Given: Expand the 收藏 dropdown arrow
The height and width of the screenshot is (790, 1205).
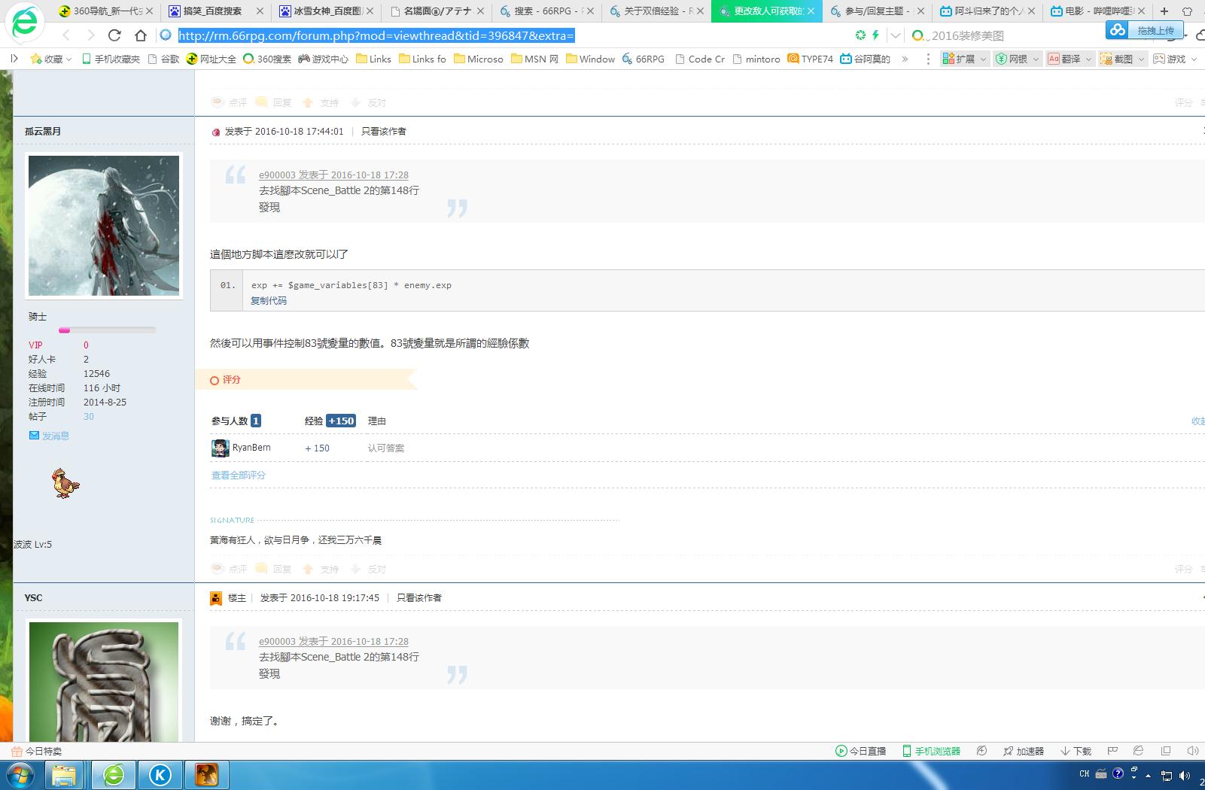Looking at the screenshot, I should tap(69, 59).
